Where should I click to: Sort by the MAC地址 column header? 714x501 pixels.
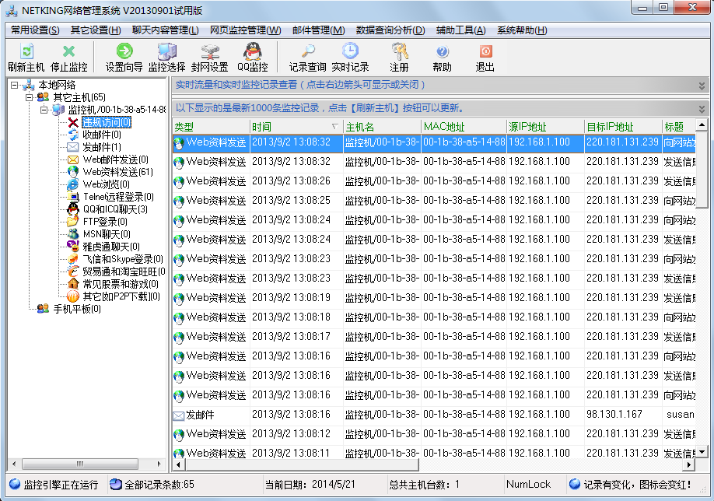(464, 127)
